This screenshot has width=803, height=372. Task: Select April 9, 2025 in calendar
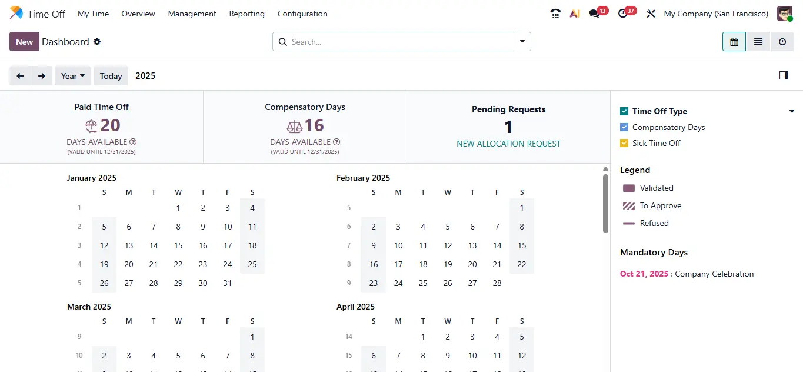(448, 356)
